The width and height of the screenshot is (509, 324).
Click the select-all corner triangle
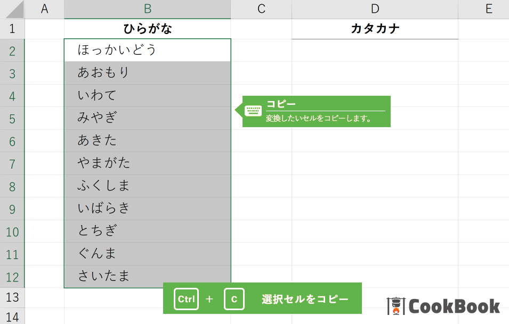tap(15, 10)
